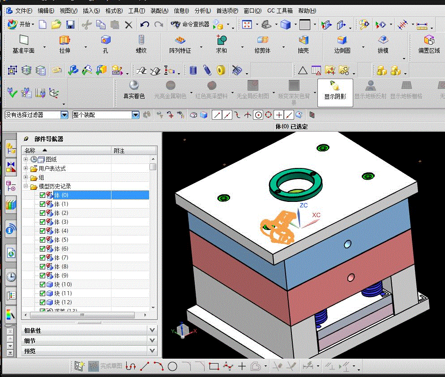Click the New file icon
The width and height of the screenshot is (445, 377).
point(43,25)
